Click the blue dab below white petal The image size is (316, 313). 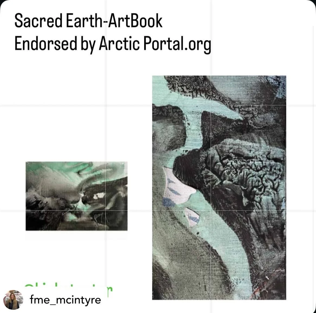click(x=169, y=202)
